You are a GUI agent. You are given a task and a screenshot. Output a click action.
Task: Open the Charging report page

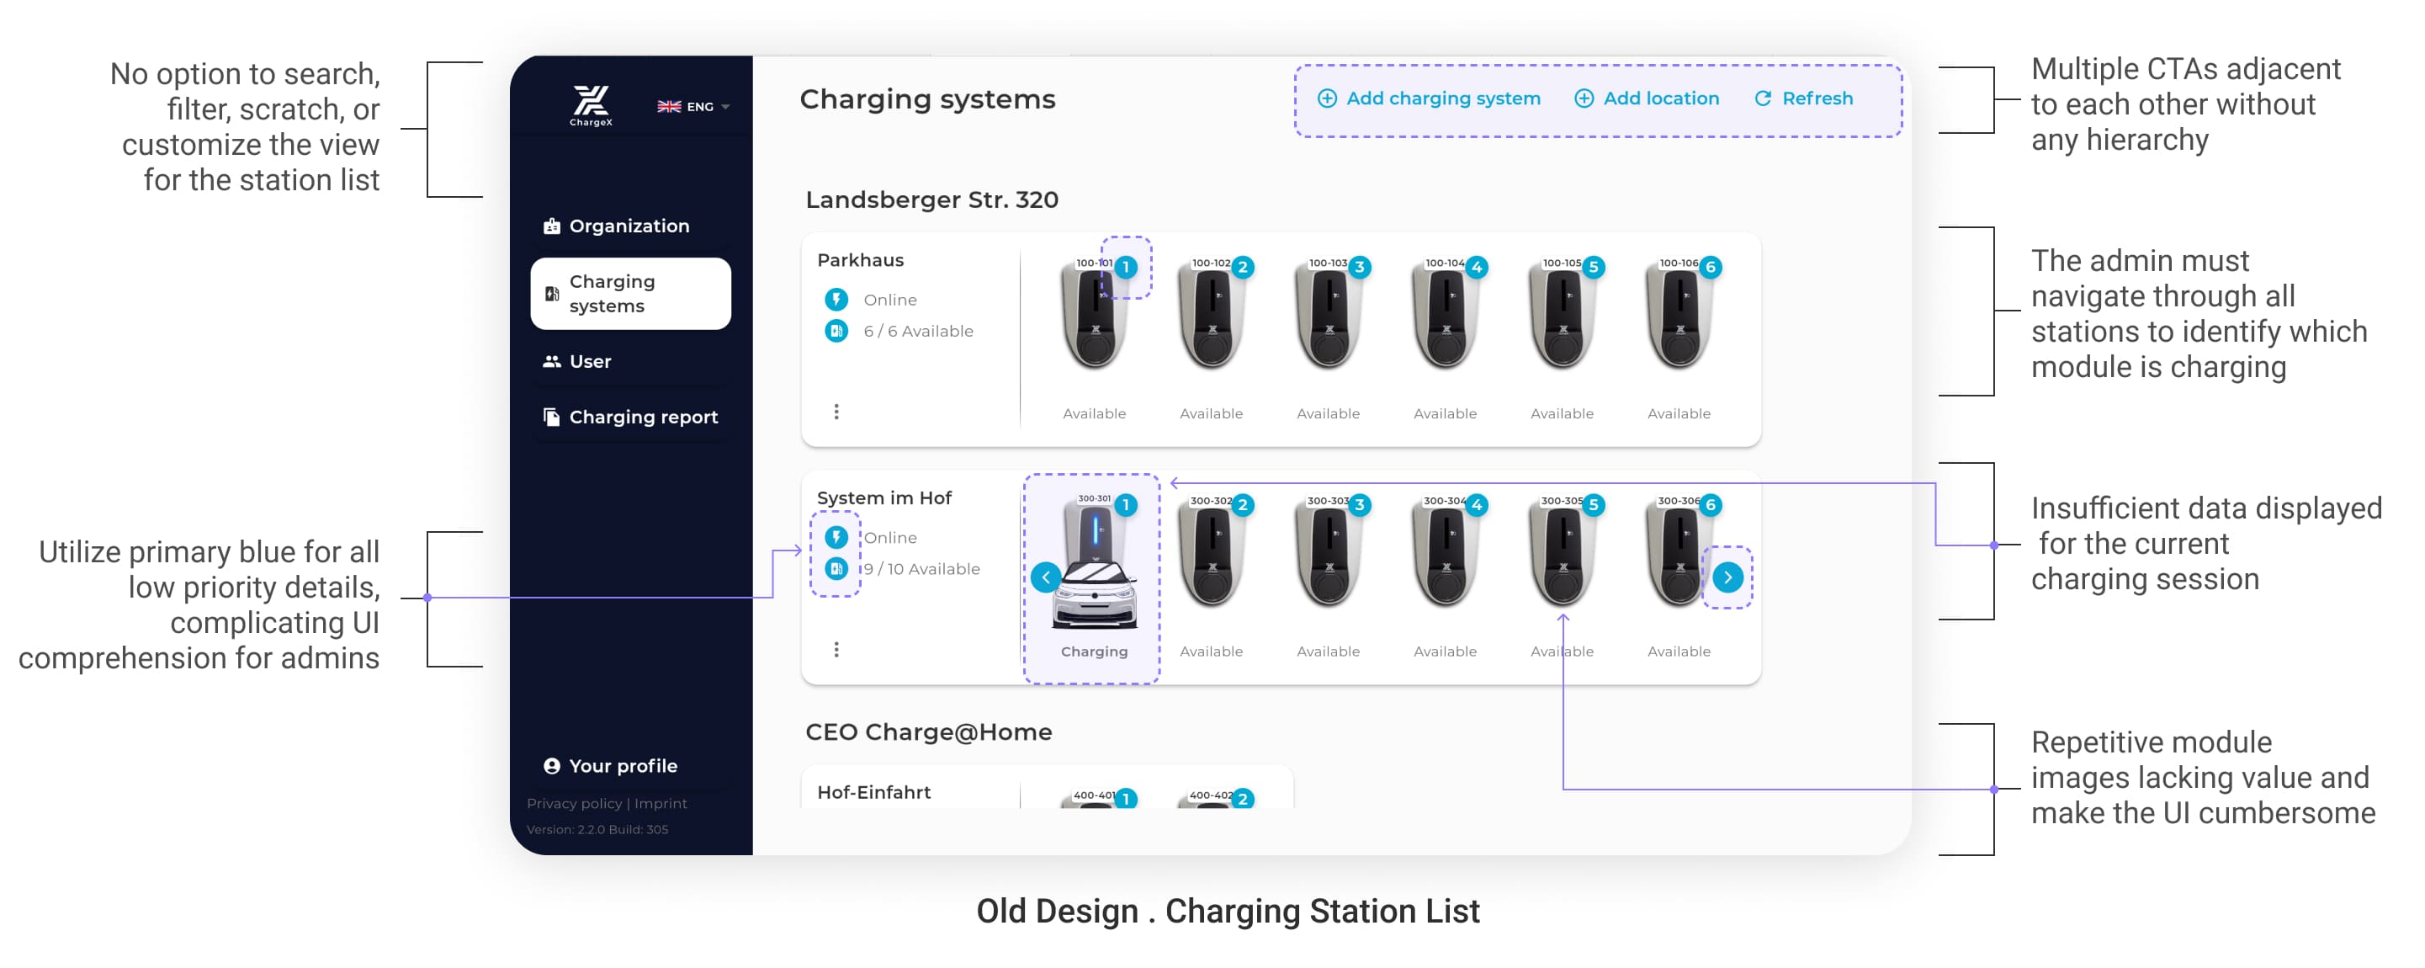point(642,418)
